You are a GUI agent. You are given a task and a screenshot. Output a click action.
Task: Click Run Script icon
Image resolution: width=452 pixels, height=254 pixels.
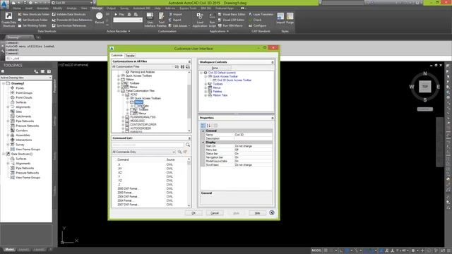click(212, 20)
